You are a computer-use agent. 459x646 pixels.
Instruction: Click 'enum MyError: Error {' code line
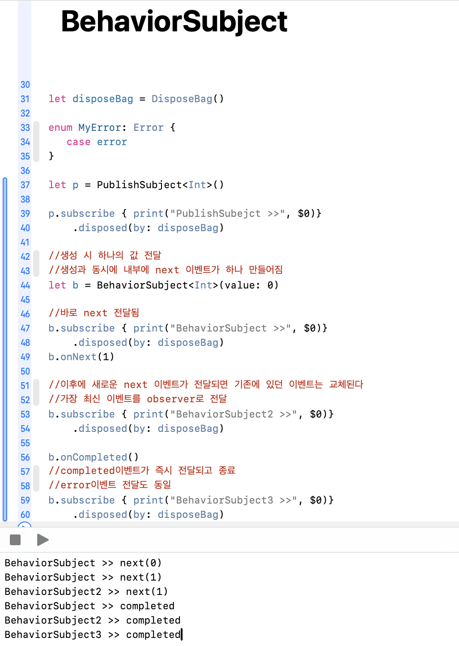112,128
